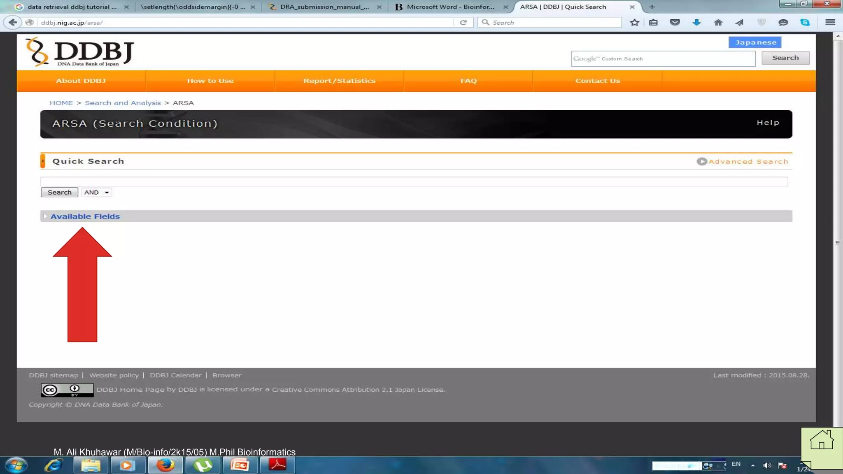The image size is (843, 474).
Task: Click the home icon on slide corner
Action: tap(821, 440)
